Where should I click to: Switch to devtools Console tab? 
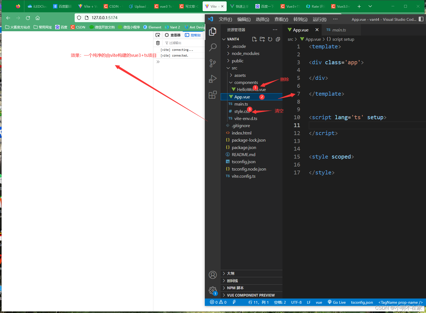pos(193,35)
